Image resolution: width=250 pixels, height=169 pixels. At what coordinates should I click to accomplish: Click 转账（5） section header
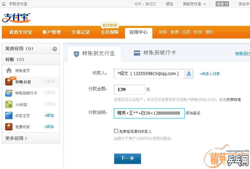(x=31, y=60)
